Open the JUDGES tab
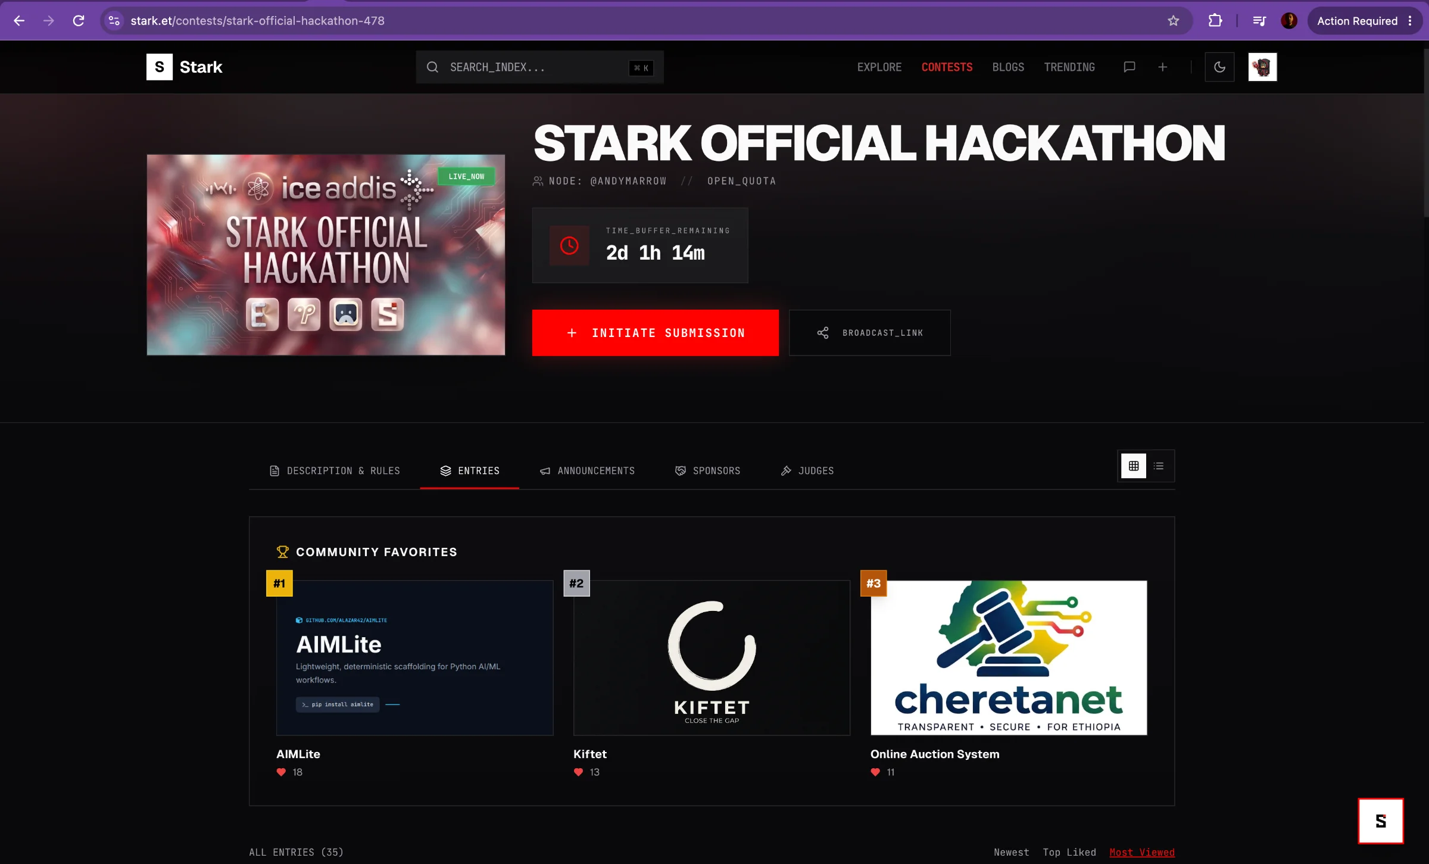Viewport: 1429px width, 864px height. [807, 470]
